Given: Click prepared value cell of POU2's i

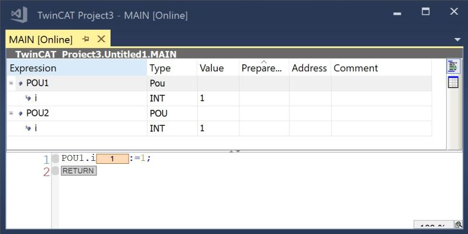Looking at the screenshot, I should click(x=264, y=128).
